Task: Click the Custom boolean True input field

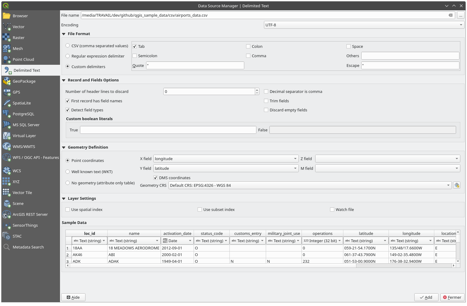Action: 168,130
